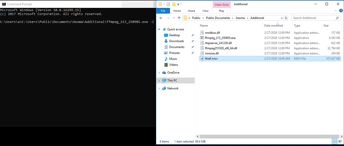Viewport: 344px width, 146px height.
Task: Select the ffmpeg_213_250905.exe file icon
Action: click(202, 38)
